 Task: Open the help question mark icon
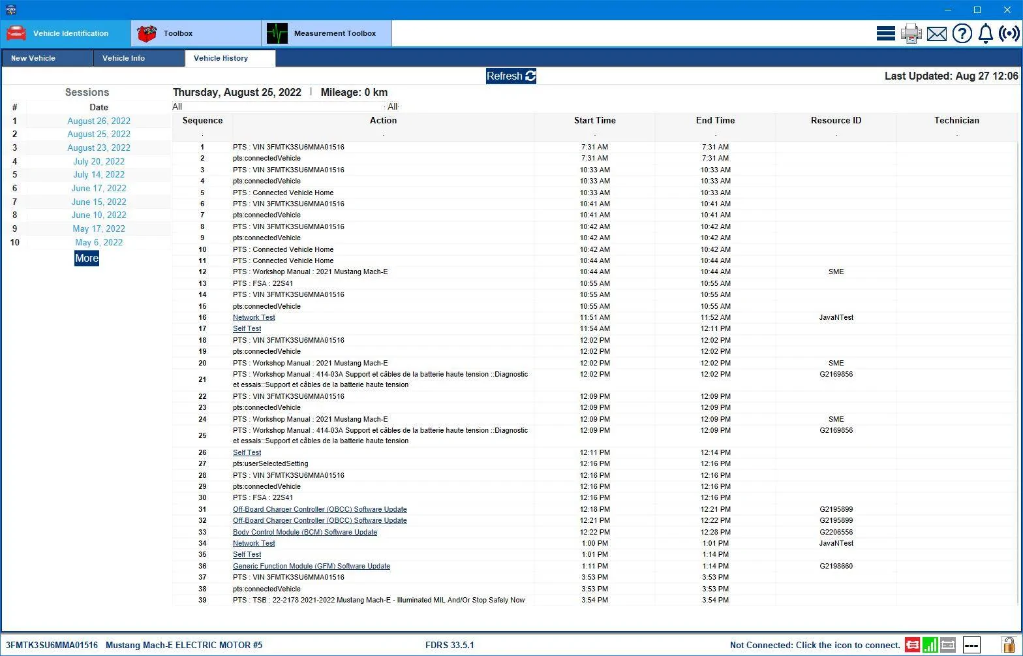[x=962, y=33]
